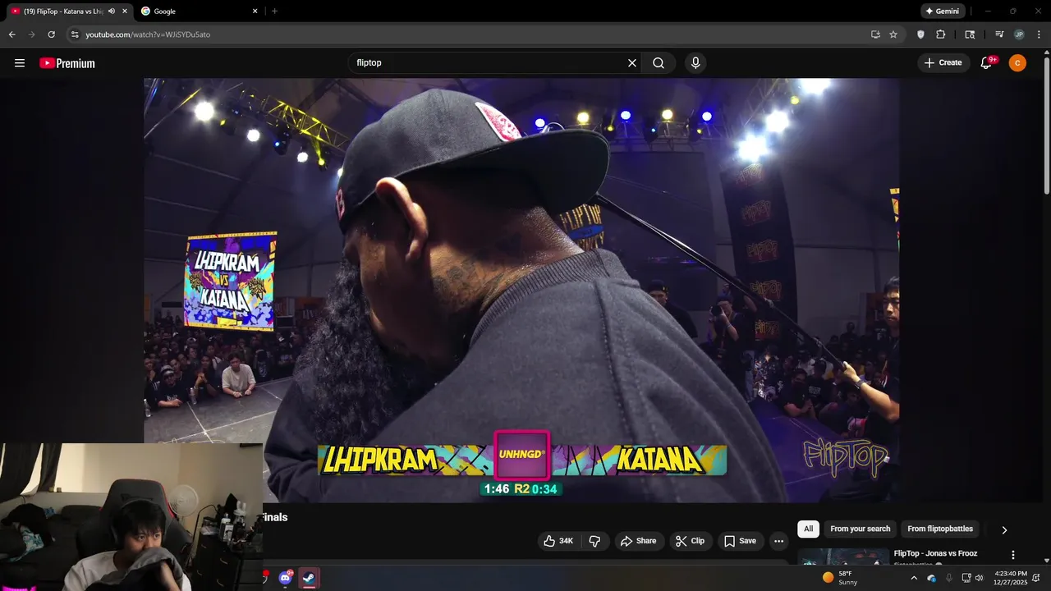
Task: Open more actions ellipsis below video
Action: point(778,541)
